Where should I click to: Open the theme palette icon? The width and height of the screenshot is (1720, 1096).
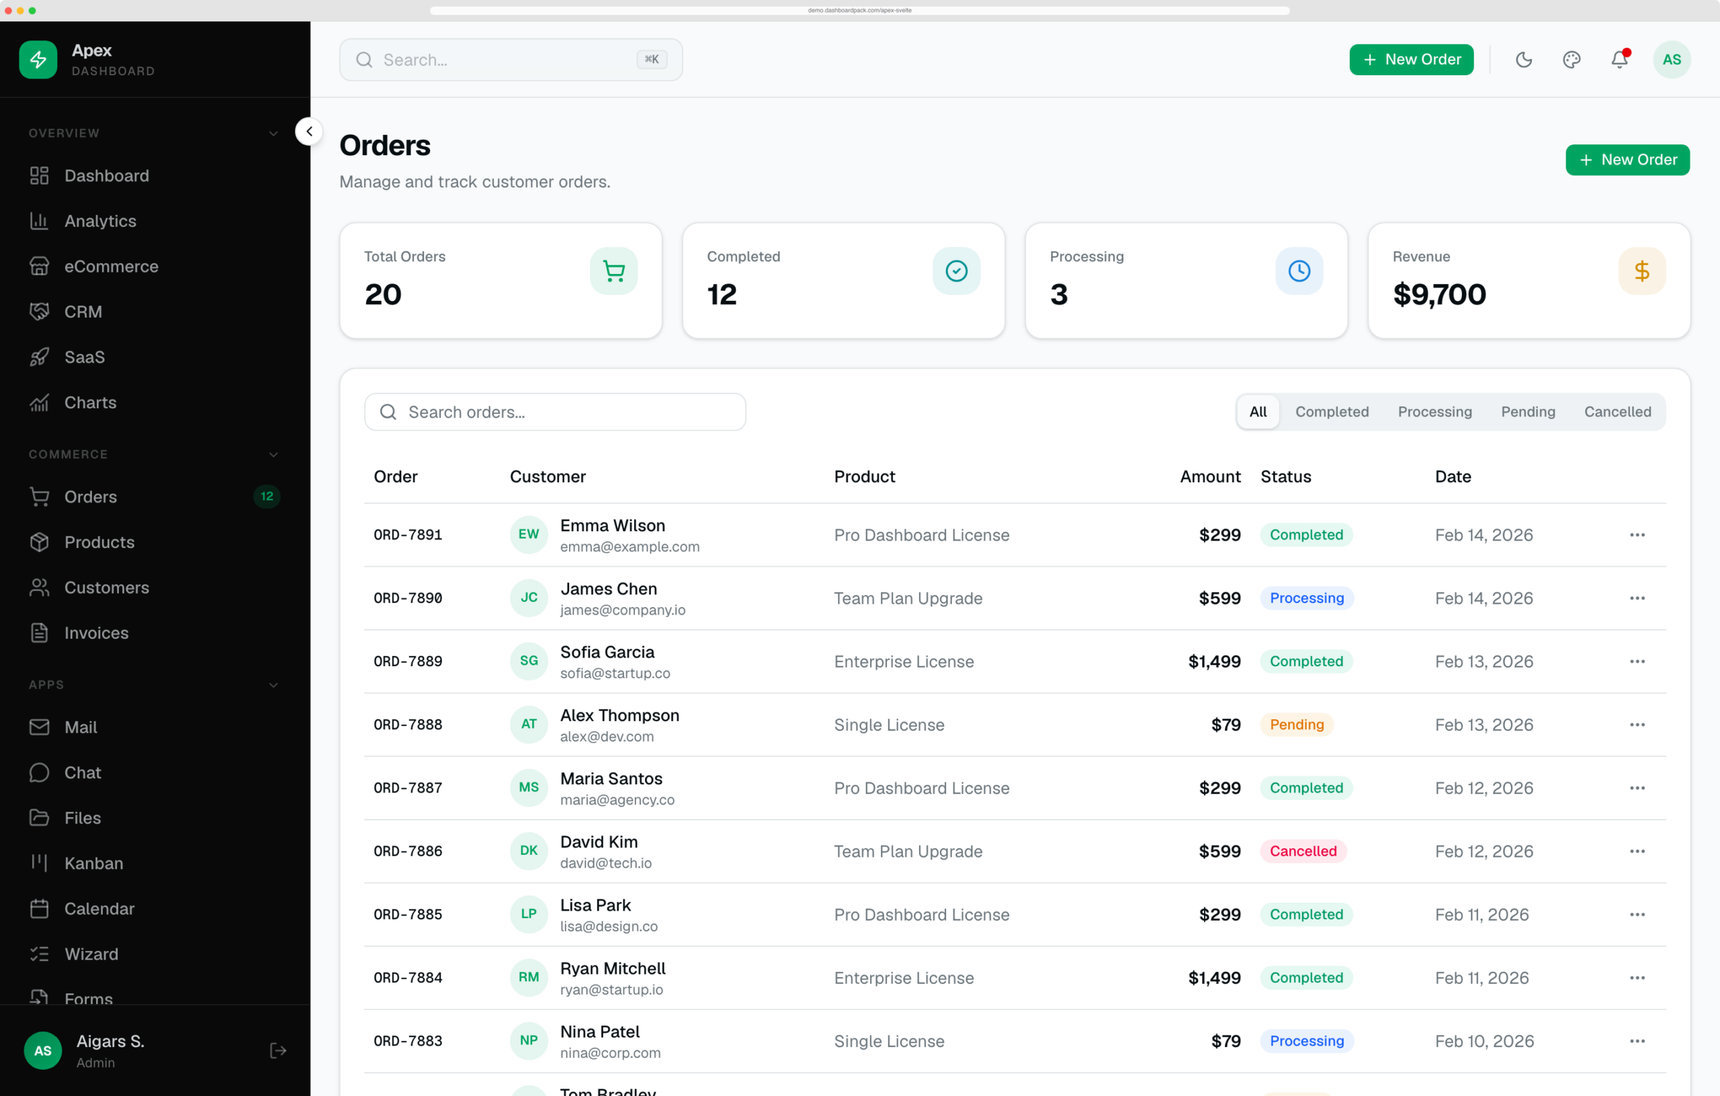click(1572, 59)
